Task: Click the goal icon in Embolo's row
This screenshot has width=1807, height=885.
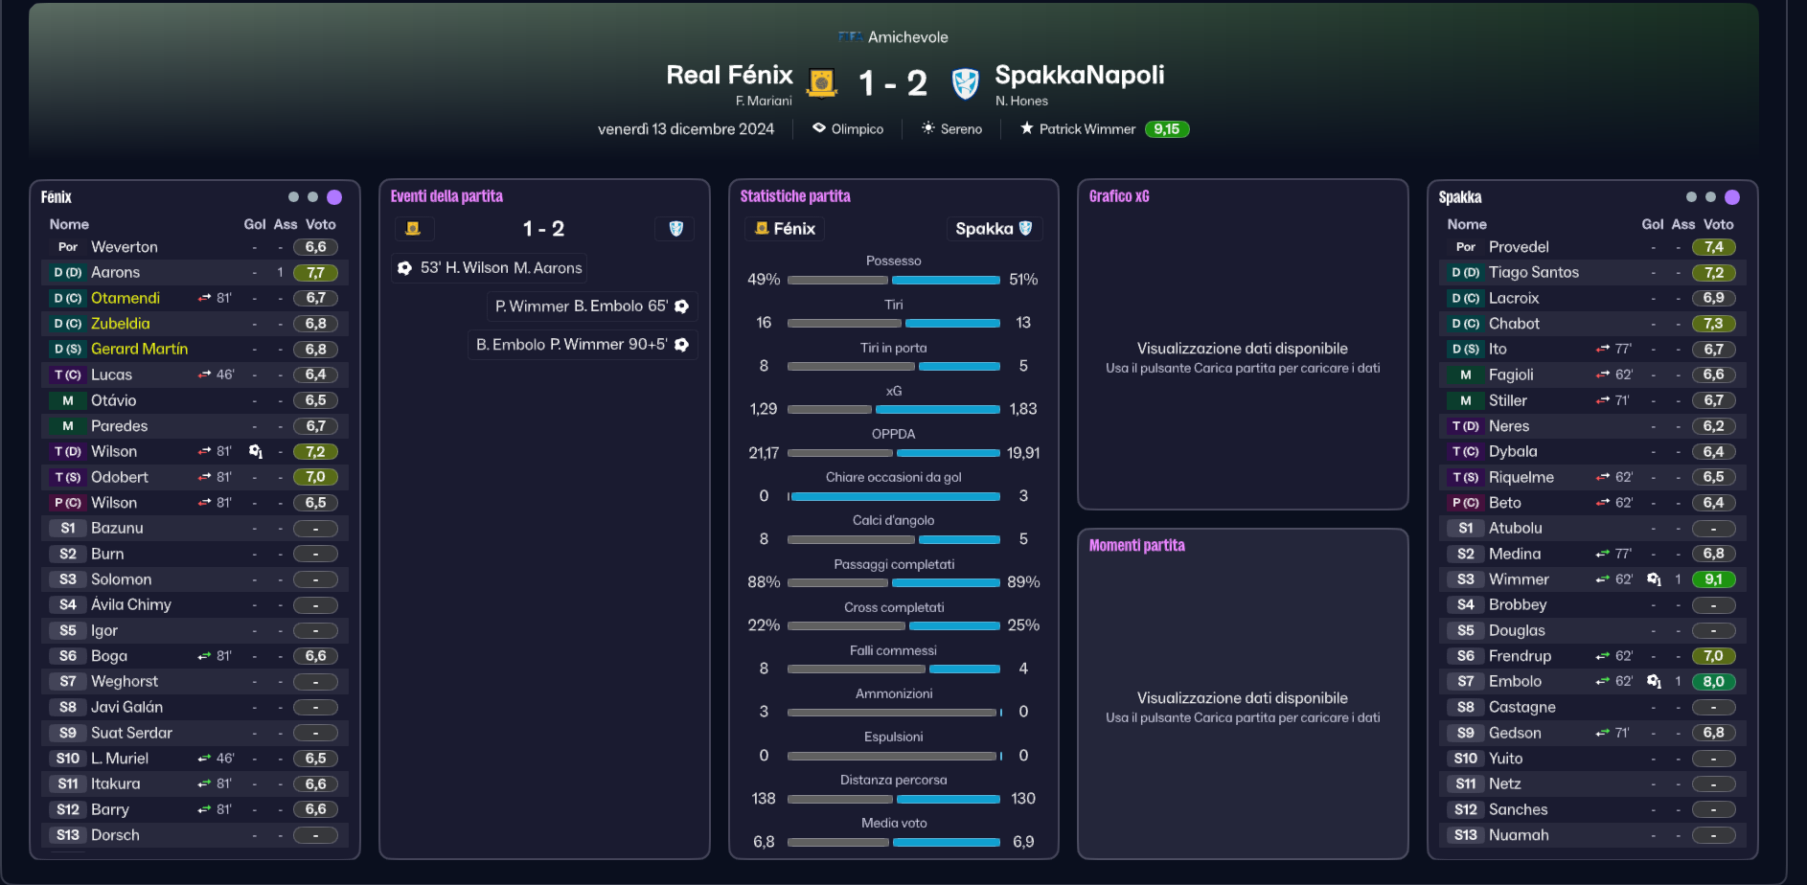Action: click(x=1654, y=681)
